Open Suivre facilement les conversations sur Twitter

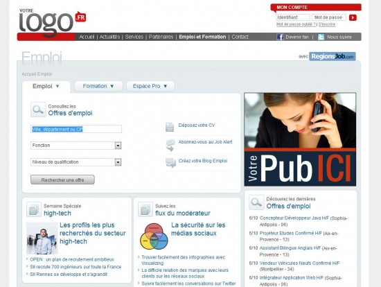tap(188, 284)
